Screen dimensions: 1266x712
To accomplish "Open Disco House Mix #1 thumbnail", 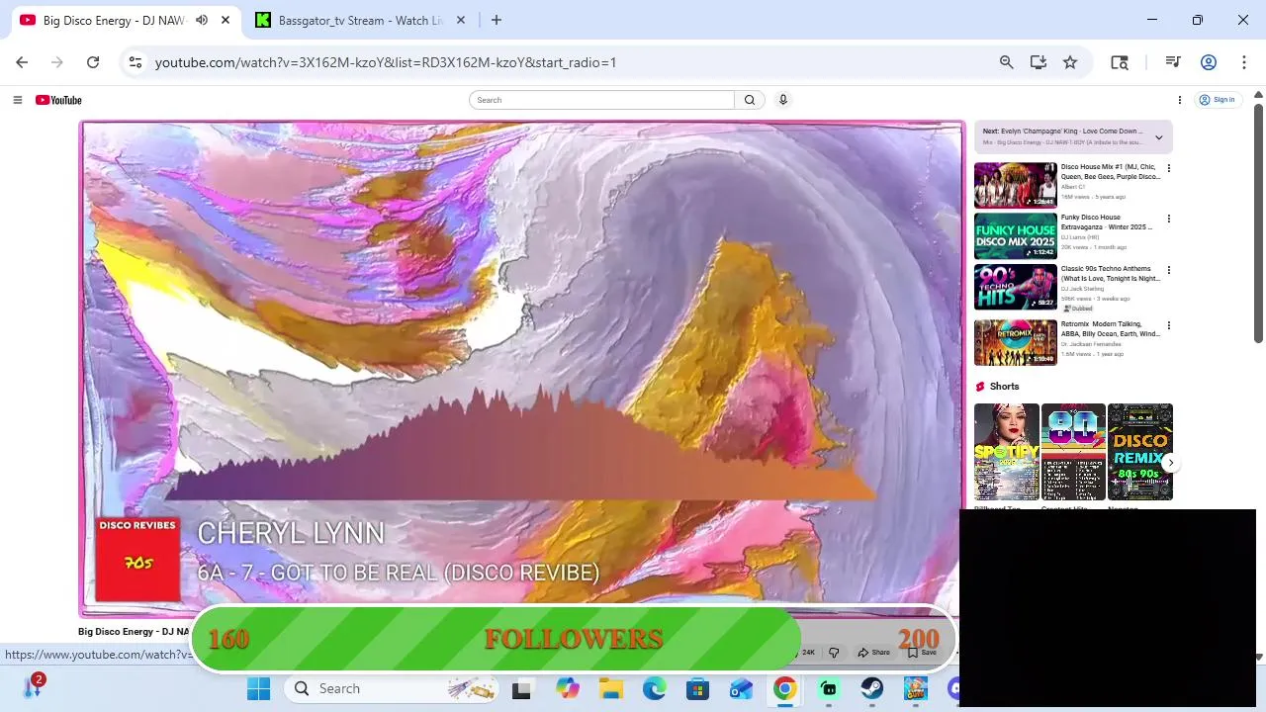I will (x=1016, y=185).
